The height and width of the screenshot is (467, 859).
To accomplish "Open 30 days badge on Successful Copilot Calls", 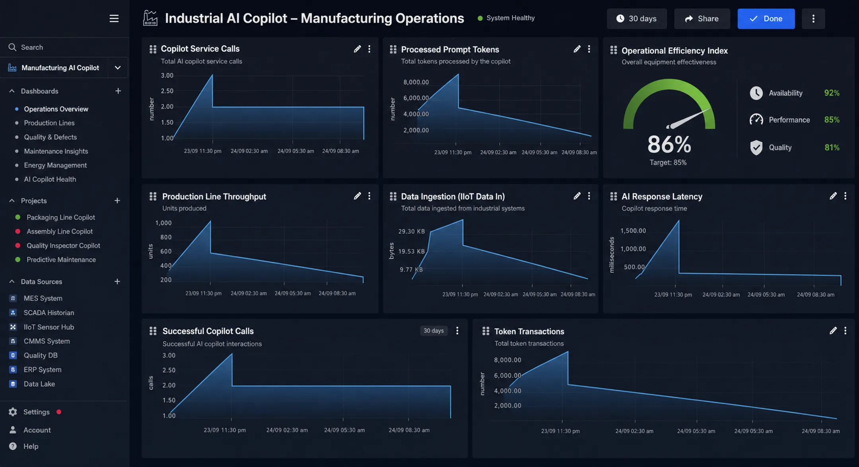I will (433, 331).
